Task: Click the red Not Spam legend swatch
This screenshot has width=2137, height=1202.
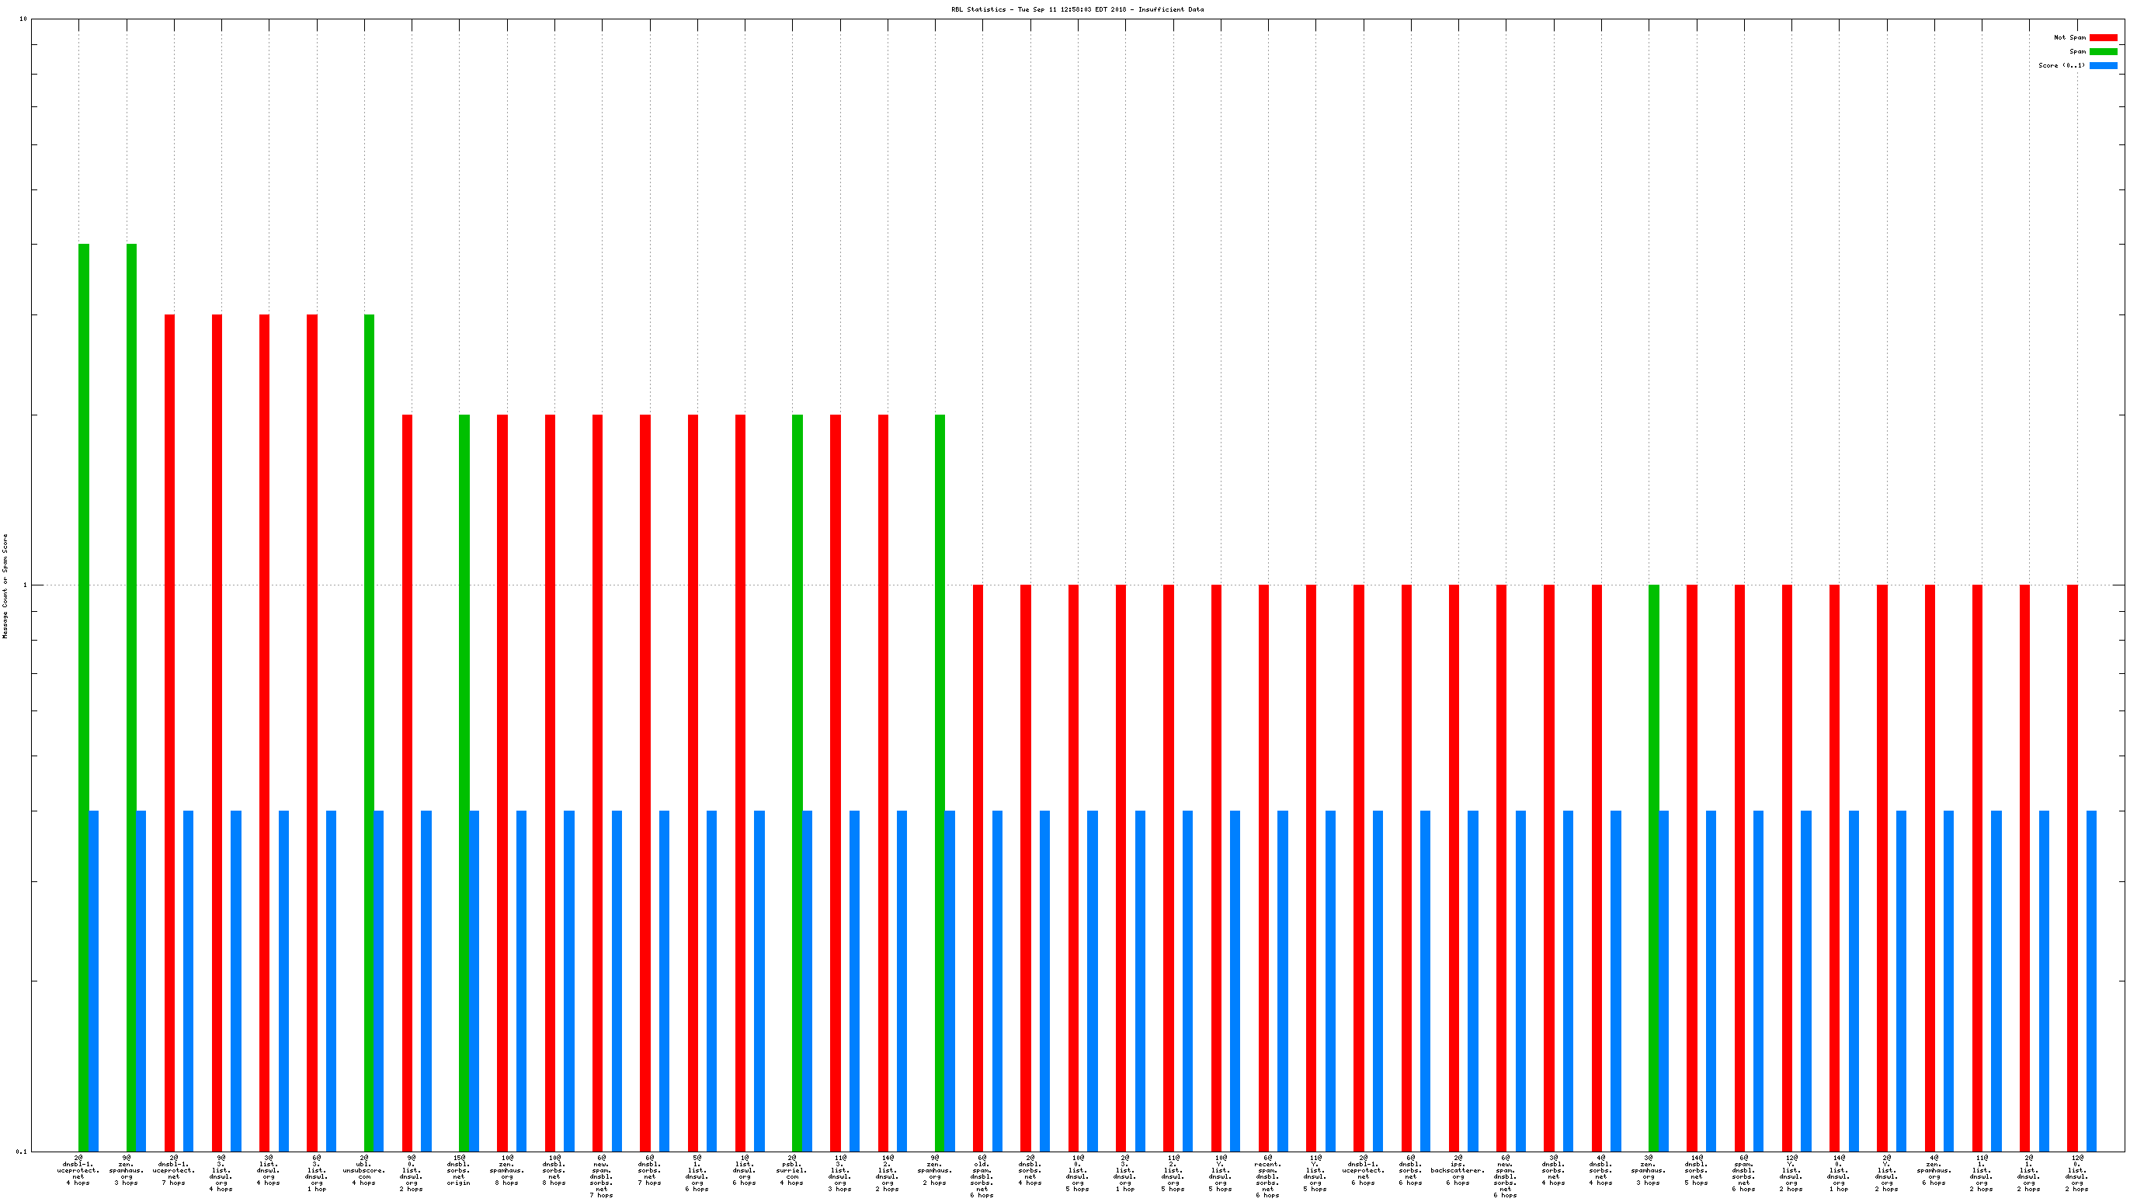Action: pos(2102,37)
